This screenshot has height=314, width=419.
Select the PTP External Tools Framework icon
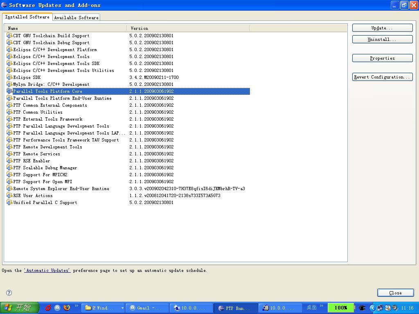[x=9, y=119]
